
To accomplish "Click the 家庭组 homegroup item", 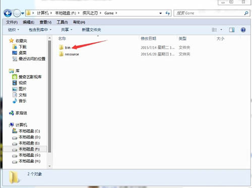I will pyautogui.click(x=18, y=113).
